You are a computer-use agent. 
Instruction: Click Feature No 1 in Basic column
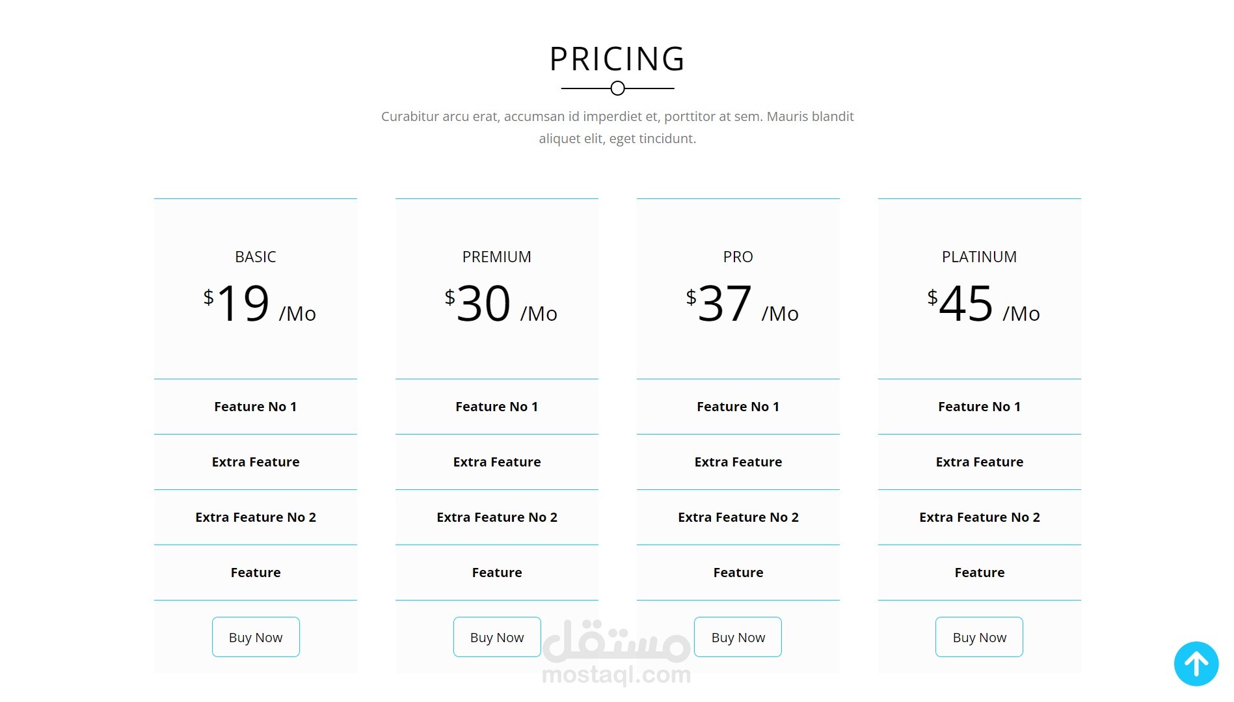pos(256,407)
